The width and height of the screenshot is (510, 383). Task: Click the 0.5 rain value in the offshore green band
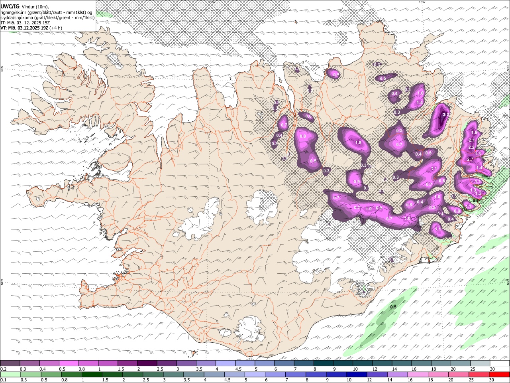coord(393,307)
